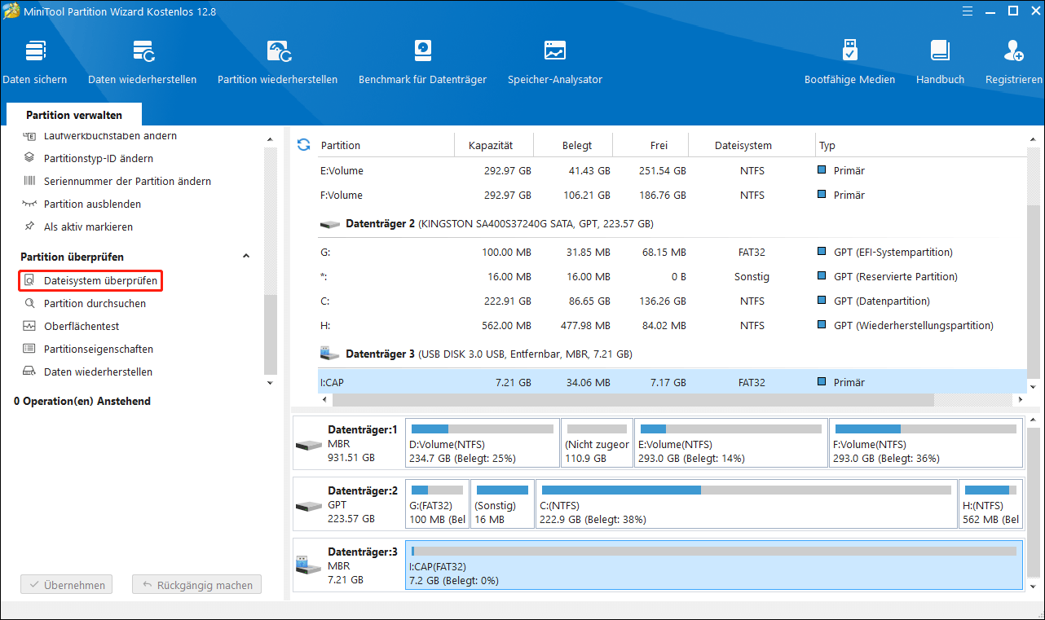Click the horizontal scrollbar of partition list

(x=632, y=400)
